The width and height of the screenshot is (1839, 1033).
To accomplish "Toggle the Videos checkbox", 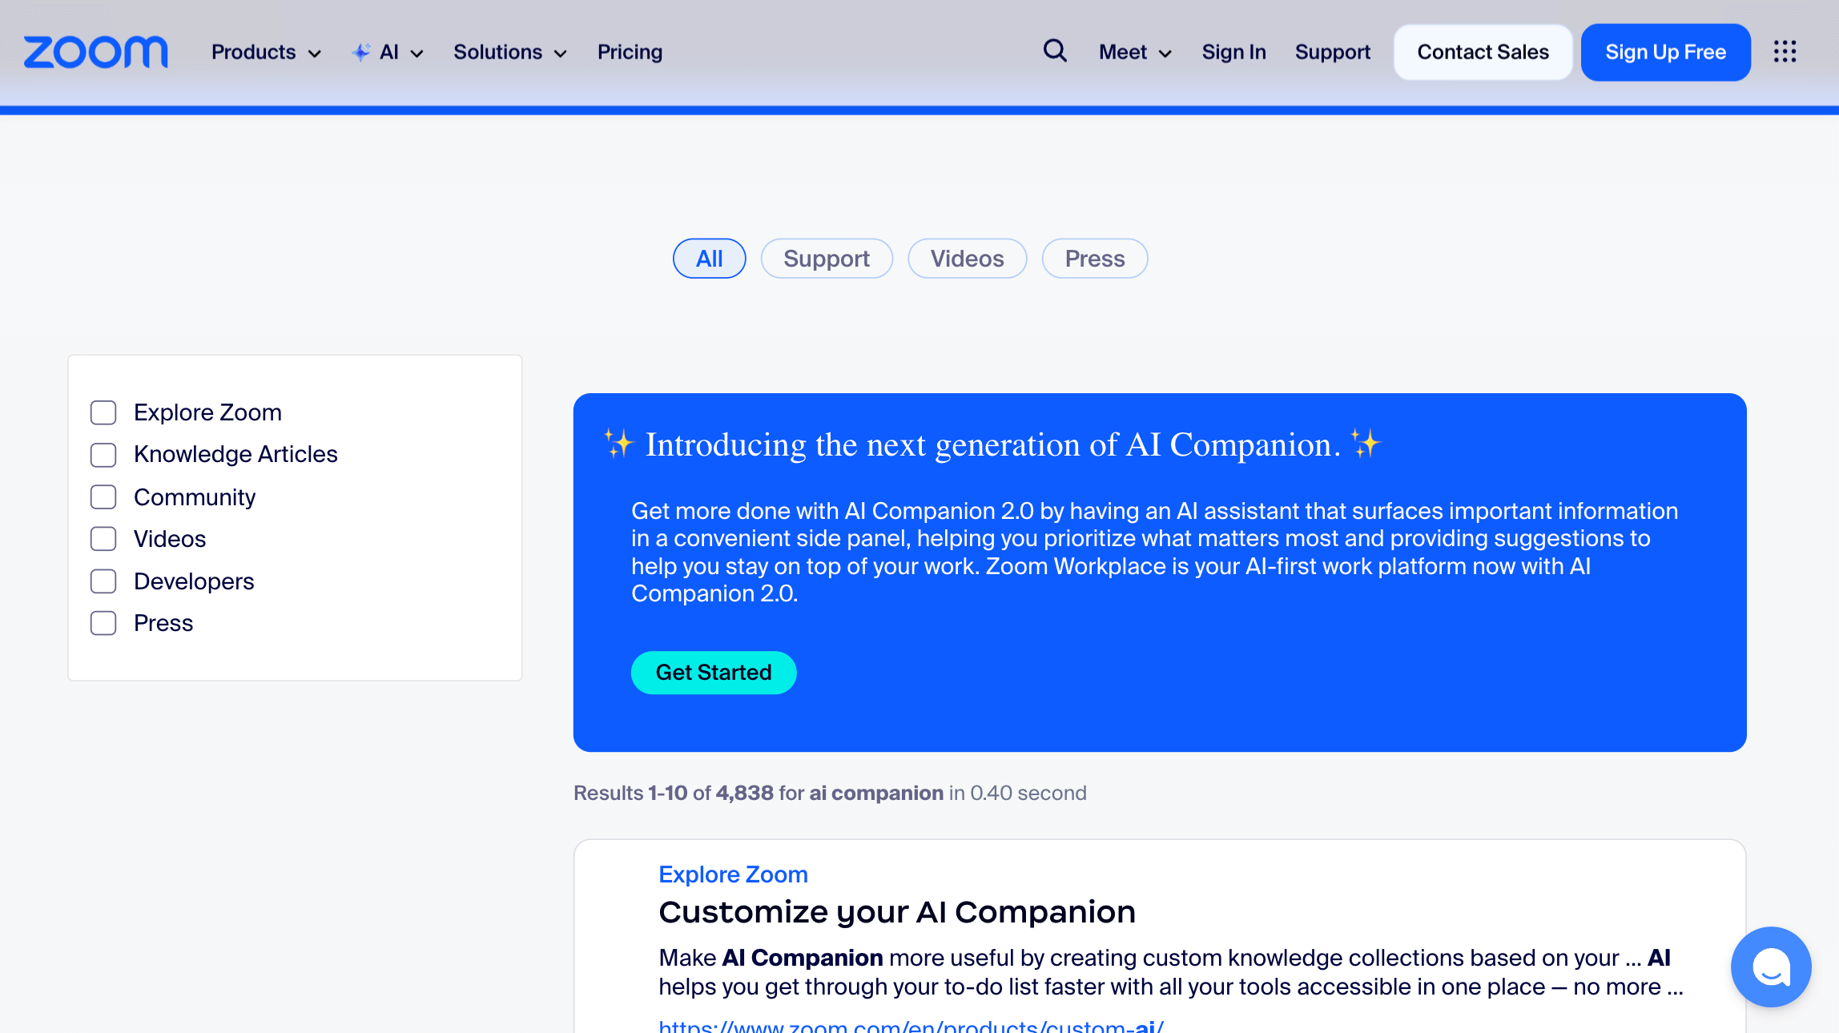I will pyautogui.click(x=103, y=538).
